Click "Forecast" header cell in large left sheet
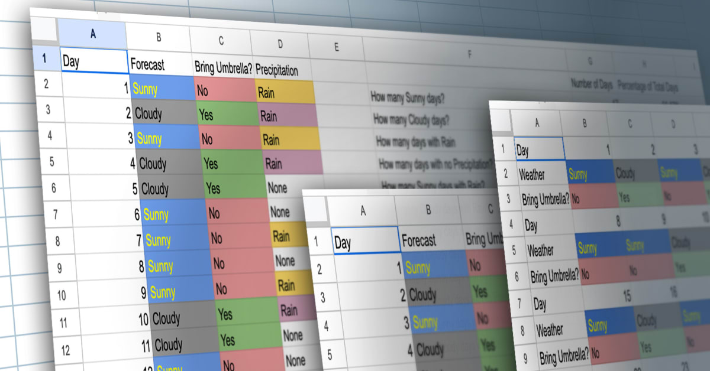Screen dimensions: 710x371 click(x=162, y=64)
